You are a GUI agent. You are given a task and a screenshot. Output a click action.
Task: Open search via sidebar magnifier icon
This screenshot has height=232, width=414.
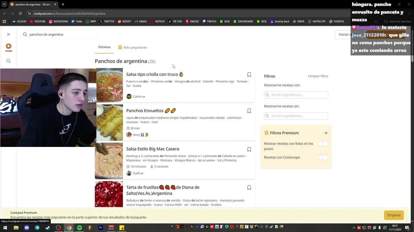point(8,61)
